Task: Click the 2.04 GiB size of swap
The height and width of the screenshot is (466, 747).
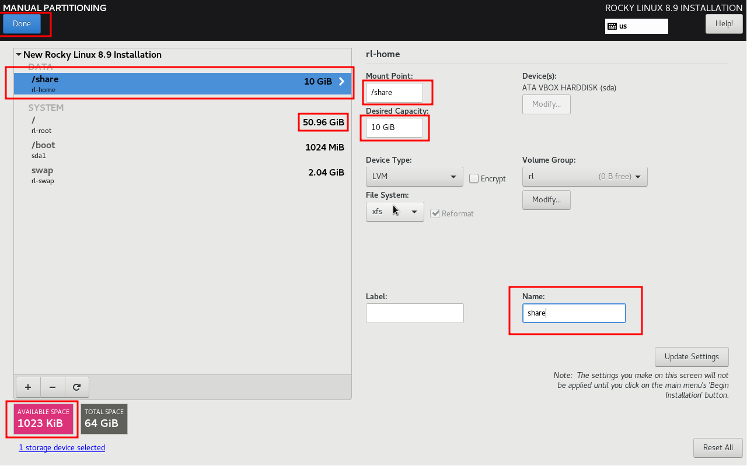Action: [326, 173]
